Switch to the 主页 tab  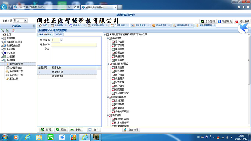coord(43,25)
